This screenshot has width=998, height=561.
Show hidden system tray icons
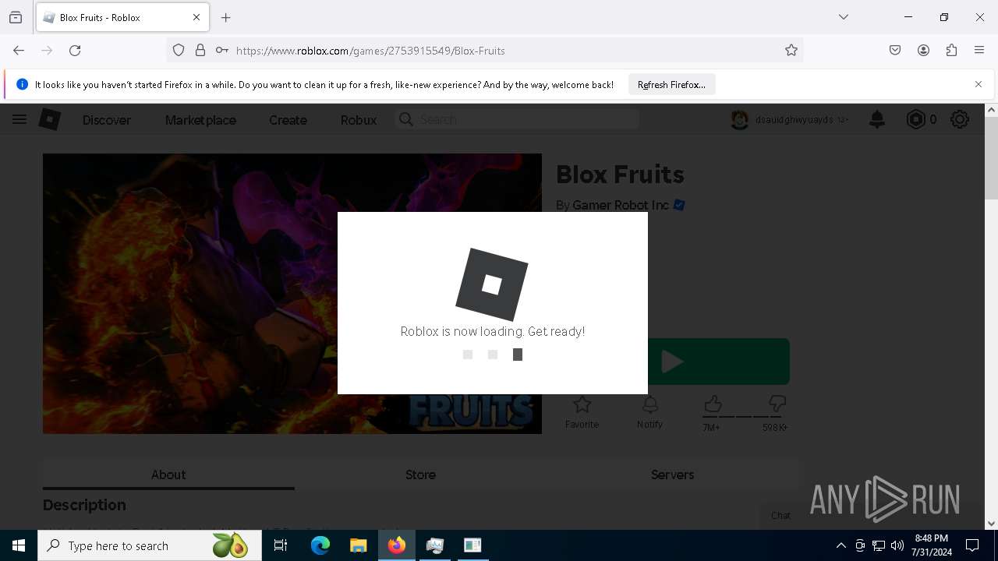tap(841, 545)
